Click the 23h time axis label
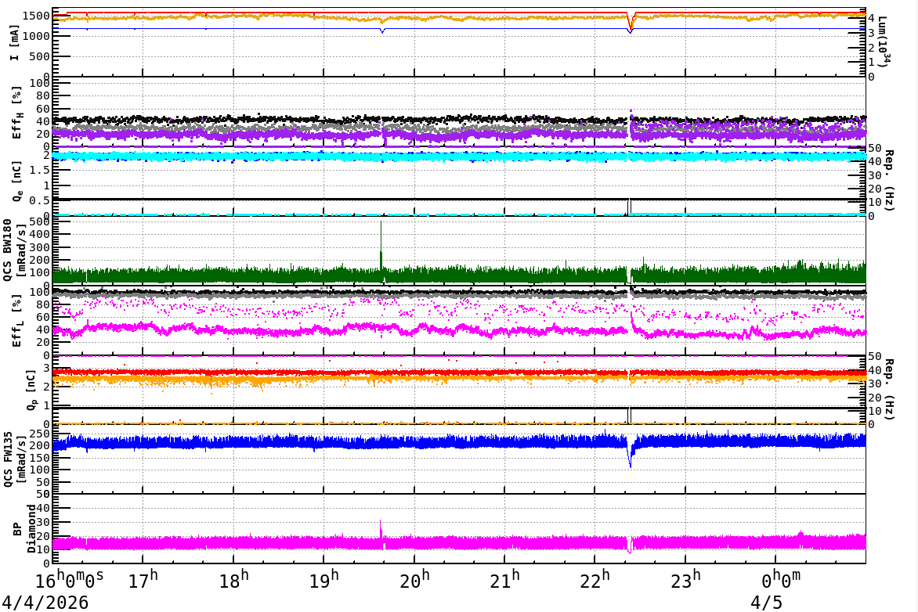The width and height of the screenshot is (918, 612). tap(685, 581)
